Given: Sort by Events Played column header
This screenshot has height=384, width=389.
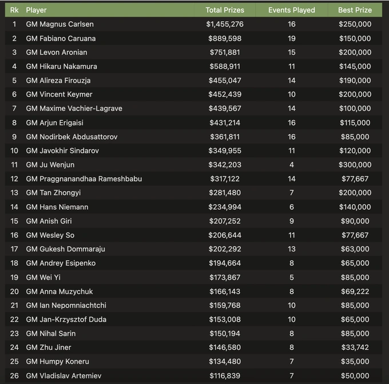Looking at the screenshot, I should pyautogui.click(x=292, y=10).
